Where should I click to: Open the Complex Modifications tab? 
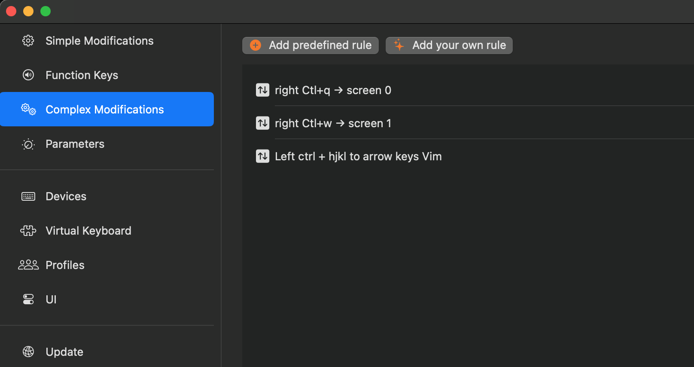tap(105, 110)
